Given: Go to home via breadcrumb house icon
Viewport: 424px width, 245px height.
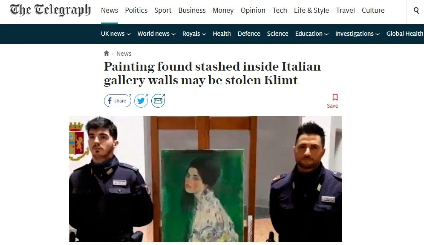Looking at the screenshot, I should tap(106, 53).
